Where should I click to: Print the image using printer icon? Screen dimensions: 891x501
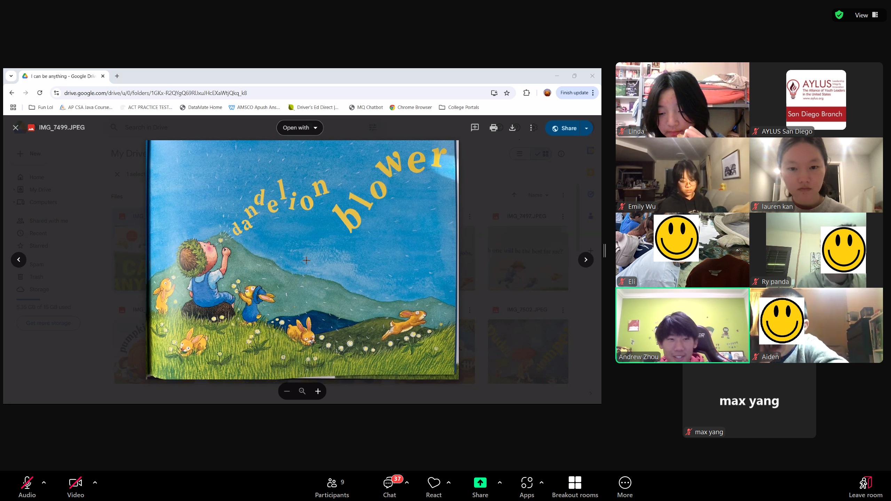click(493, 128)
